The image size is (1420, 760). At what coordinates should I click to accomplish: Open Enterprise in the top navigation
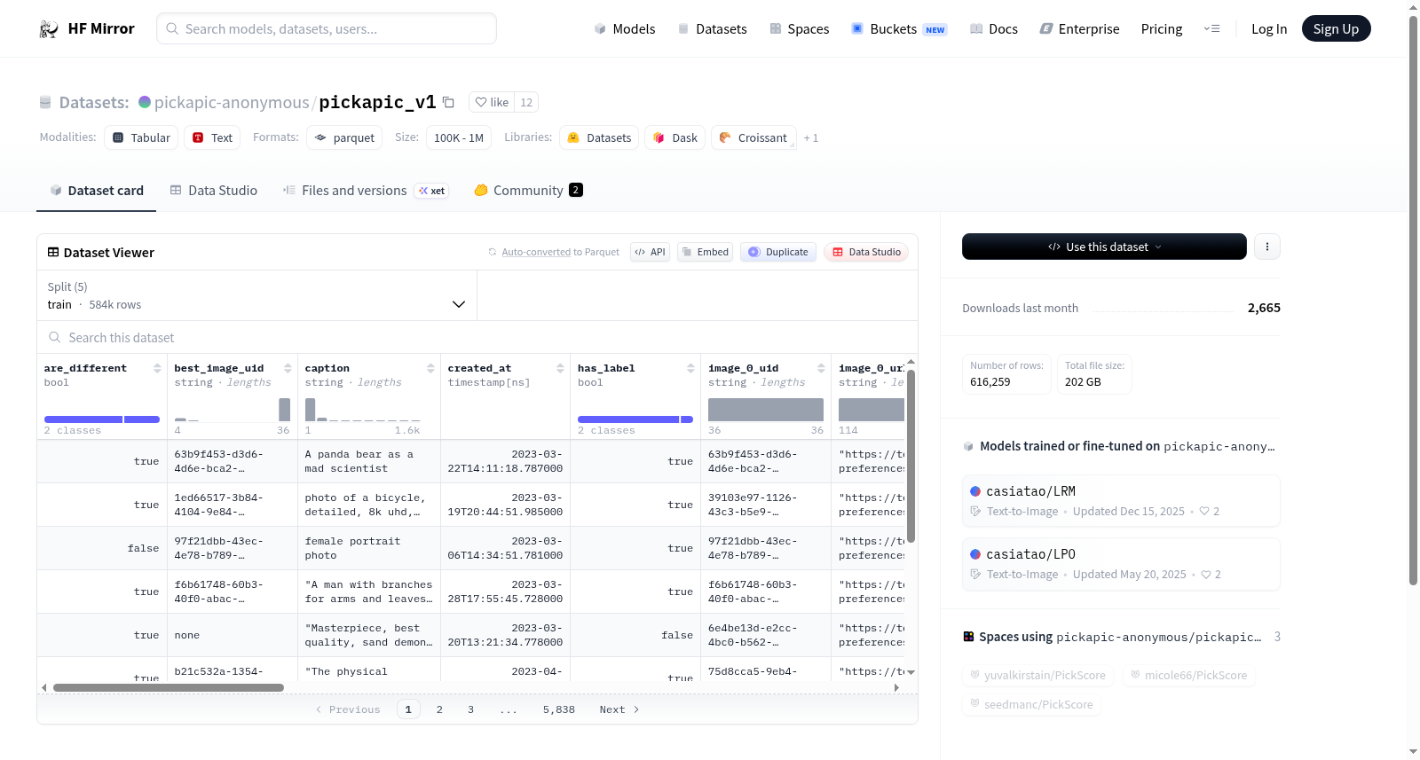tap(1079, 29)
